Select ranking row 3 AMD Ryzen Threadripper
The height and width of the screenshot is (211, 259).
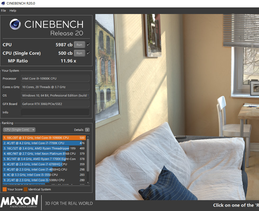(44, 148)
